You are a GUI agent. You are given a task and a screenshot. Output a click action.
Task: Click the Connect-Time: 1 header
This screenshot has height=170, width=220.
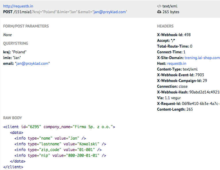pos(171,52)
